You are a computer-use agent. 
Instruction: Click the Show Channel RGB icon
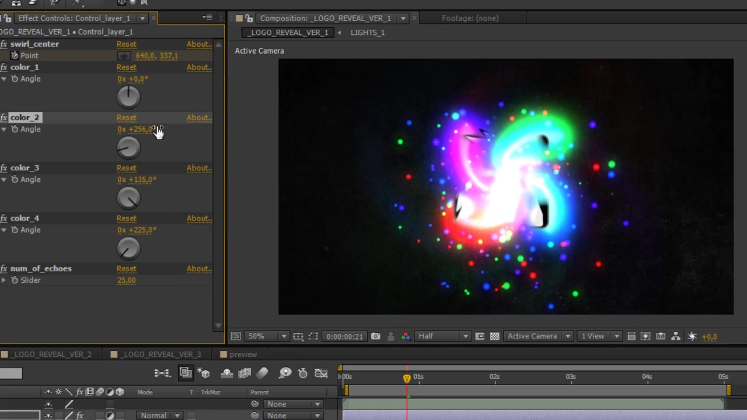pyautogui.click(x=406, y=336)
